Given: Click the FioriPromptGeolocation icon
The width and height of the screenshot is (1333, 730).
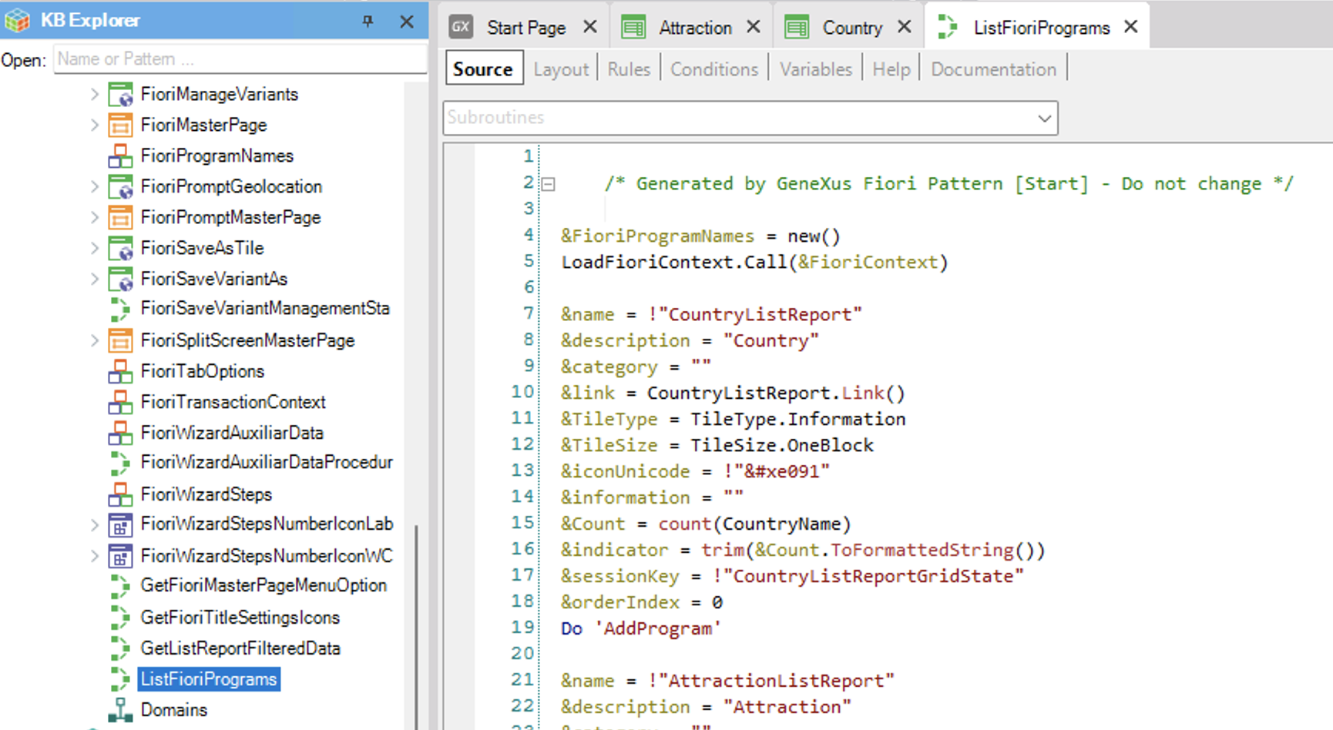Looking at the screenshot, I should [120, 186].
